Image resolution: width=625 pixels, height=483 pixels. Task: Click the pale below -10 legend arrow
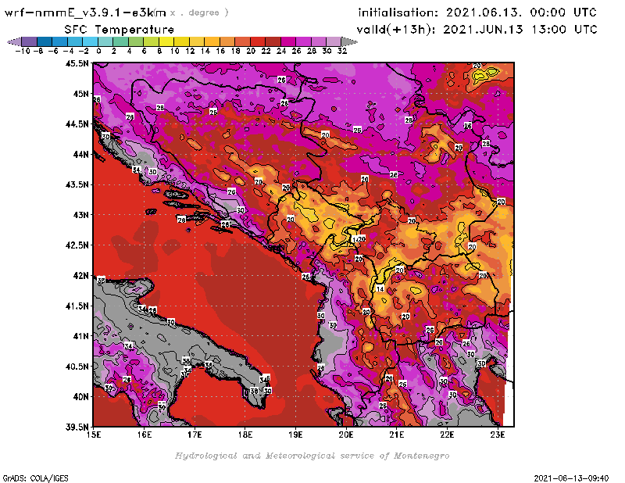(x=14, y=42)
